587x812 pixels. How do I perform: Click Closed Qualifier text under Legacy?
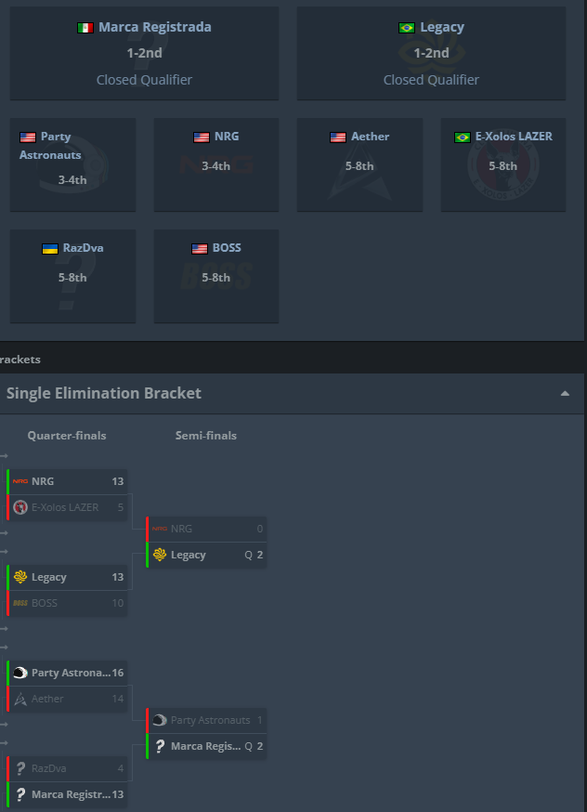[431, 80]
